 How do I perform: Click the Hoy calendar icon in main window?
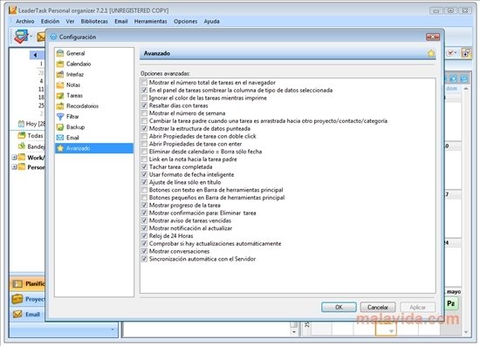tap(21, 124)
